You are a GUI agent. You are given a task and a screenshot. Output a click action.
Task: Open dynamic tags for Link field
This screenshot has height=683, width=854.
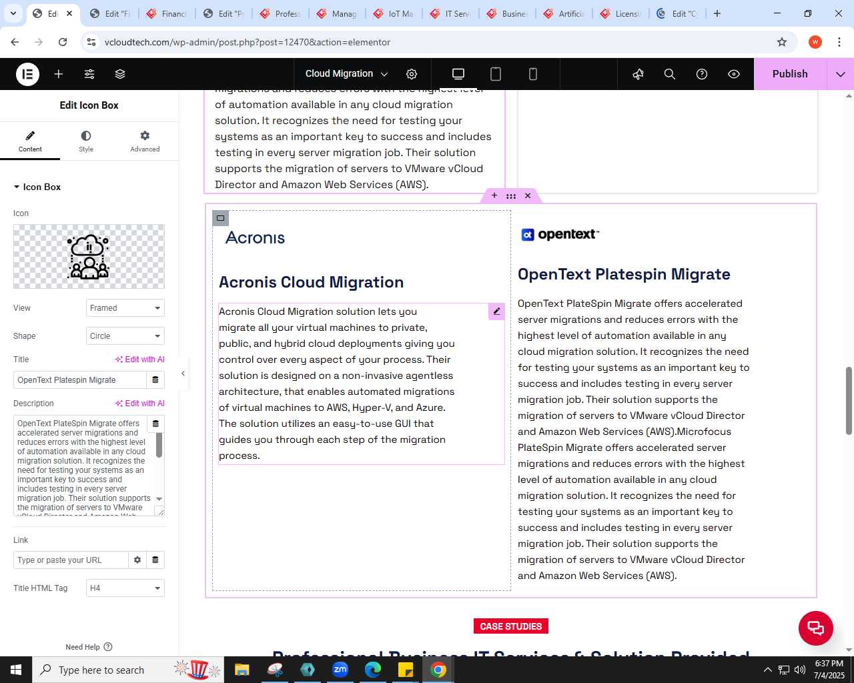pos(155,560)
